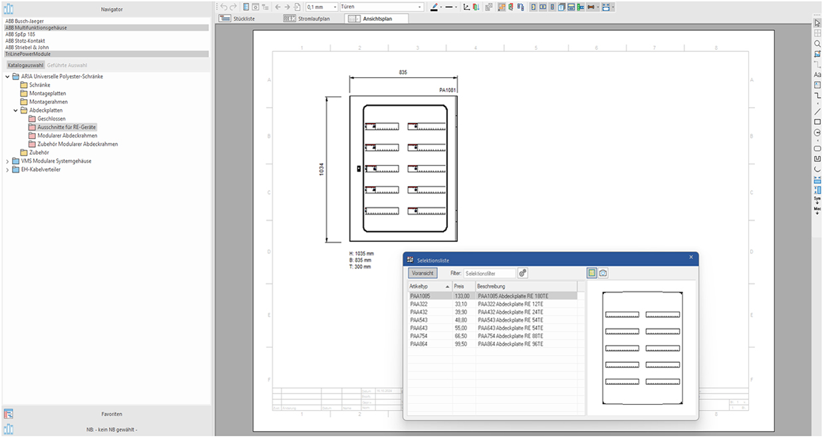Viewport: 824px width, 438px height.
Task: Click the undo arrow in the top toolbar
Action: tap(224, 7)
